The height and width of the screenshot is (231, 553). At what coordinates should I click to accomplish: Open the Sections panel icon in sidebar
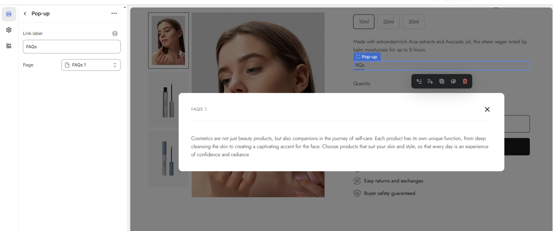pyautogui.click(x=9, y=14)
